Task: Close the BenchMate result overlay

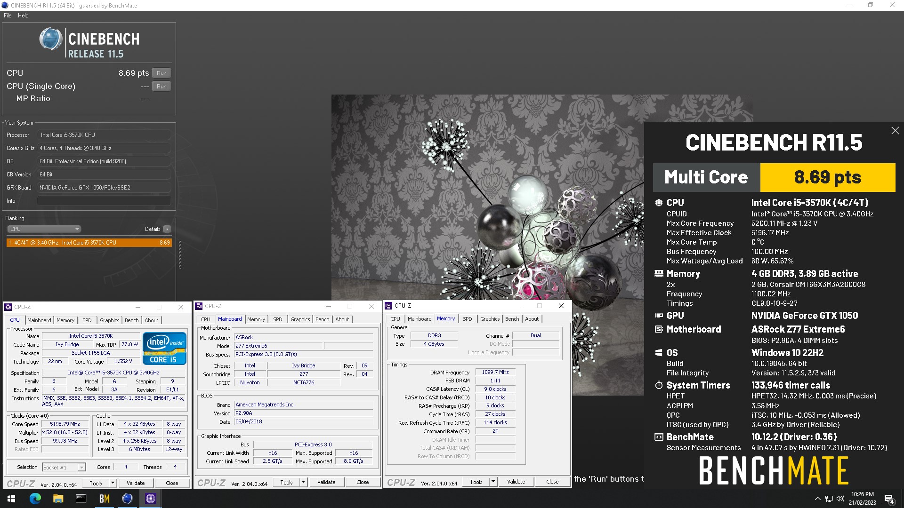Action: (895, 131)
